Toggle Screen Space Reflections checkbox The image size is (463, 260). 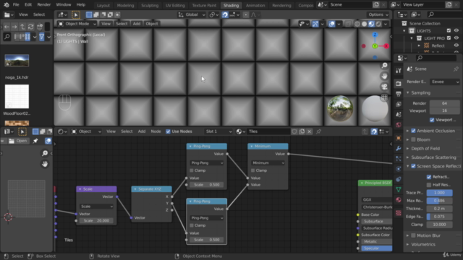[x=413, y=166]
